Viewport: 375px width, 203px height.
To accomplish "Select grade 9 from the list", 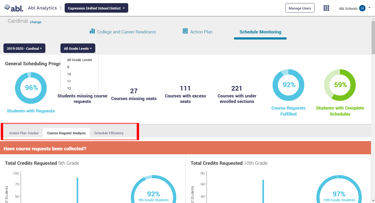I will pyautogui.click(x=68, y=67).
